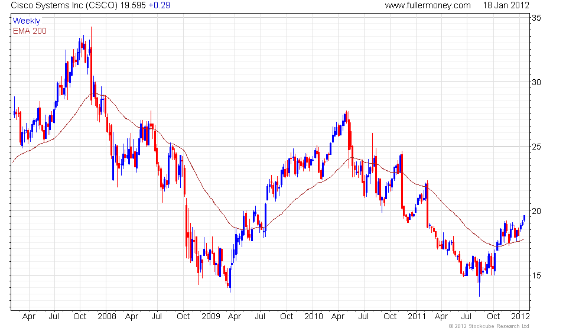Click the 30 price axis label

tap(536, 82)
